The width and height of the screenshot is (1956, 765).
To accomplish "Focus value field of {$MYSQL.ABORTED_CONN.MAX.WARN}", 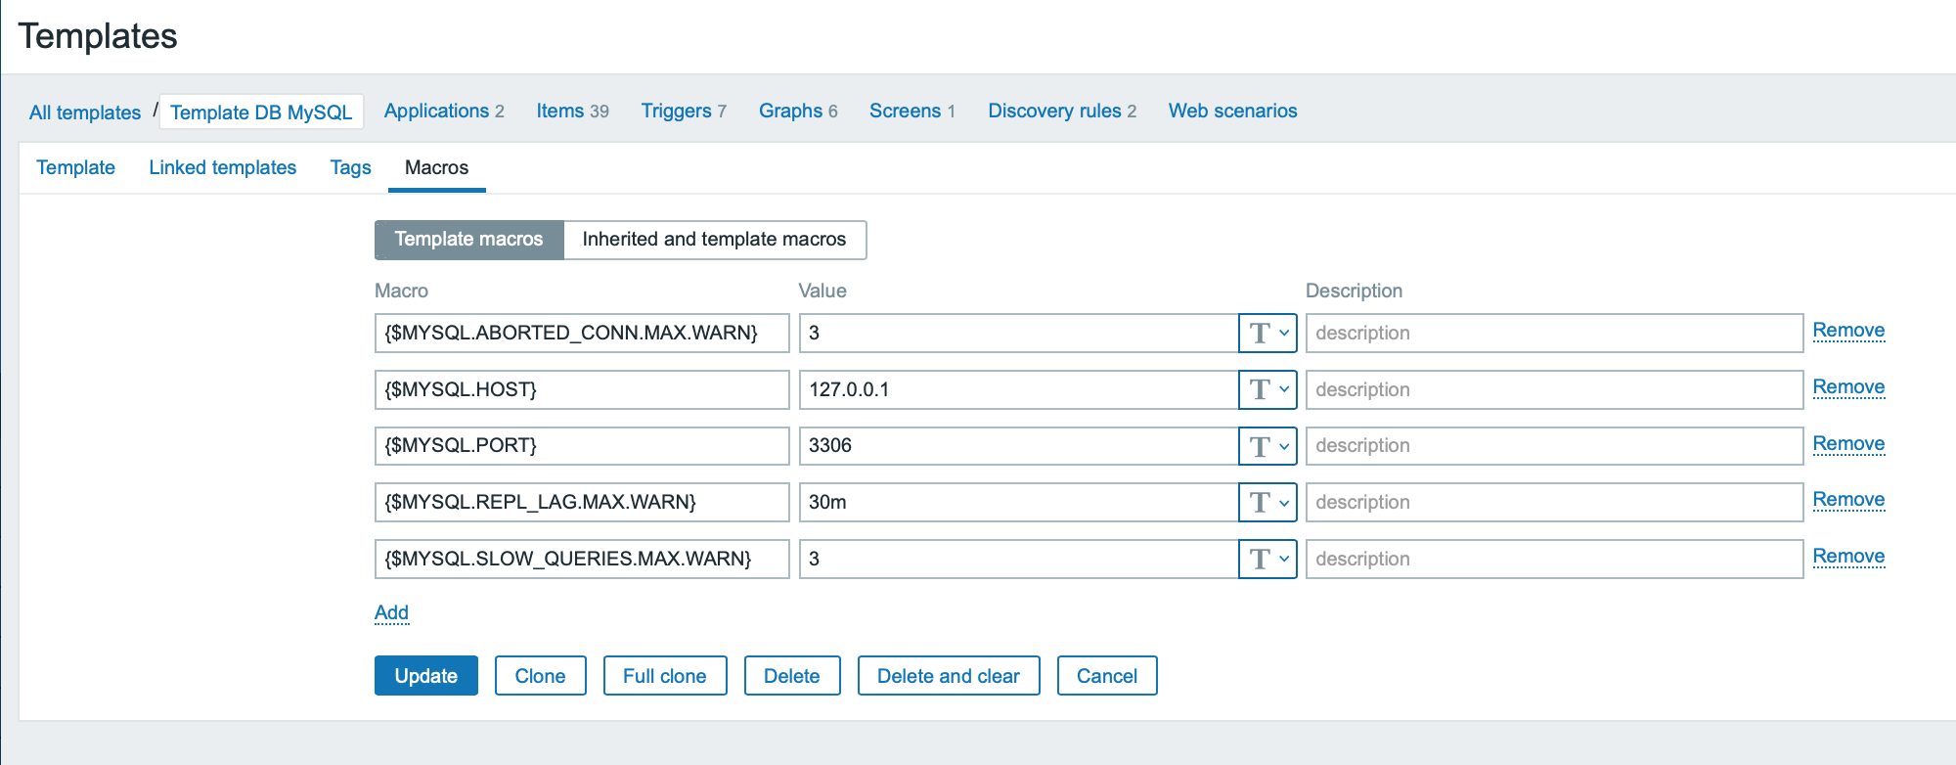I will (1019, 333).
